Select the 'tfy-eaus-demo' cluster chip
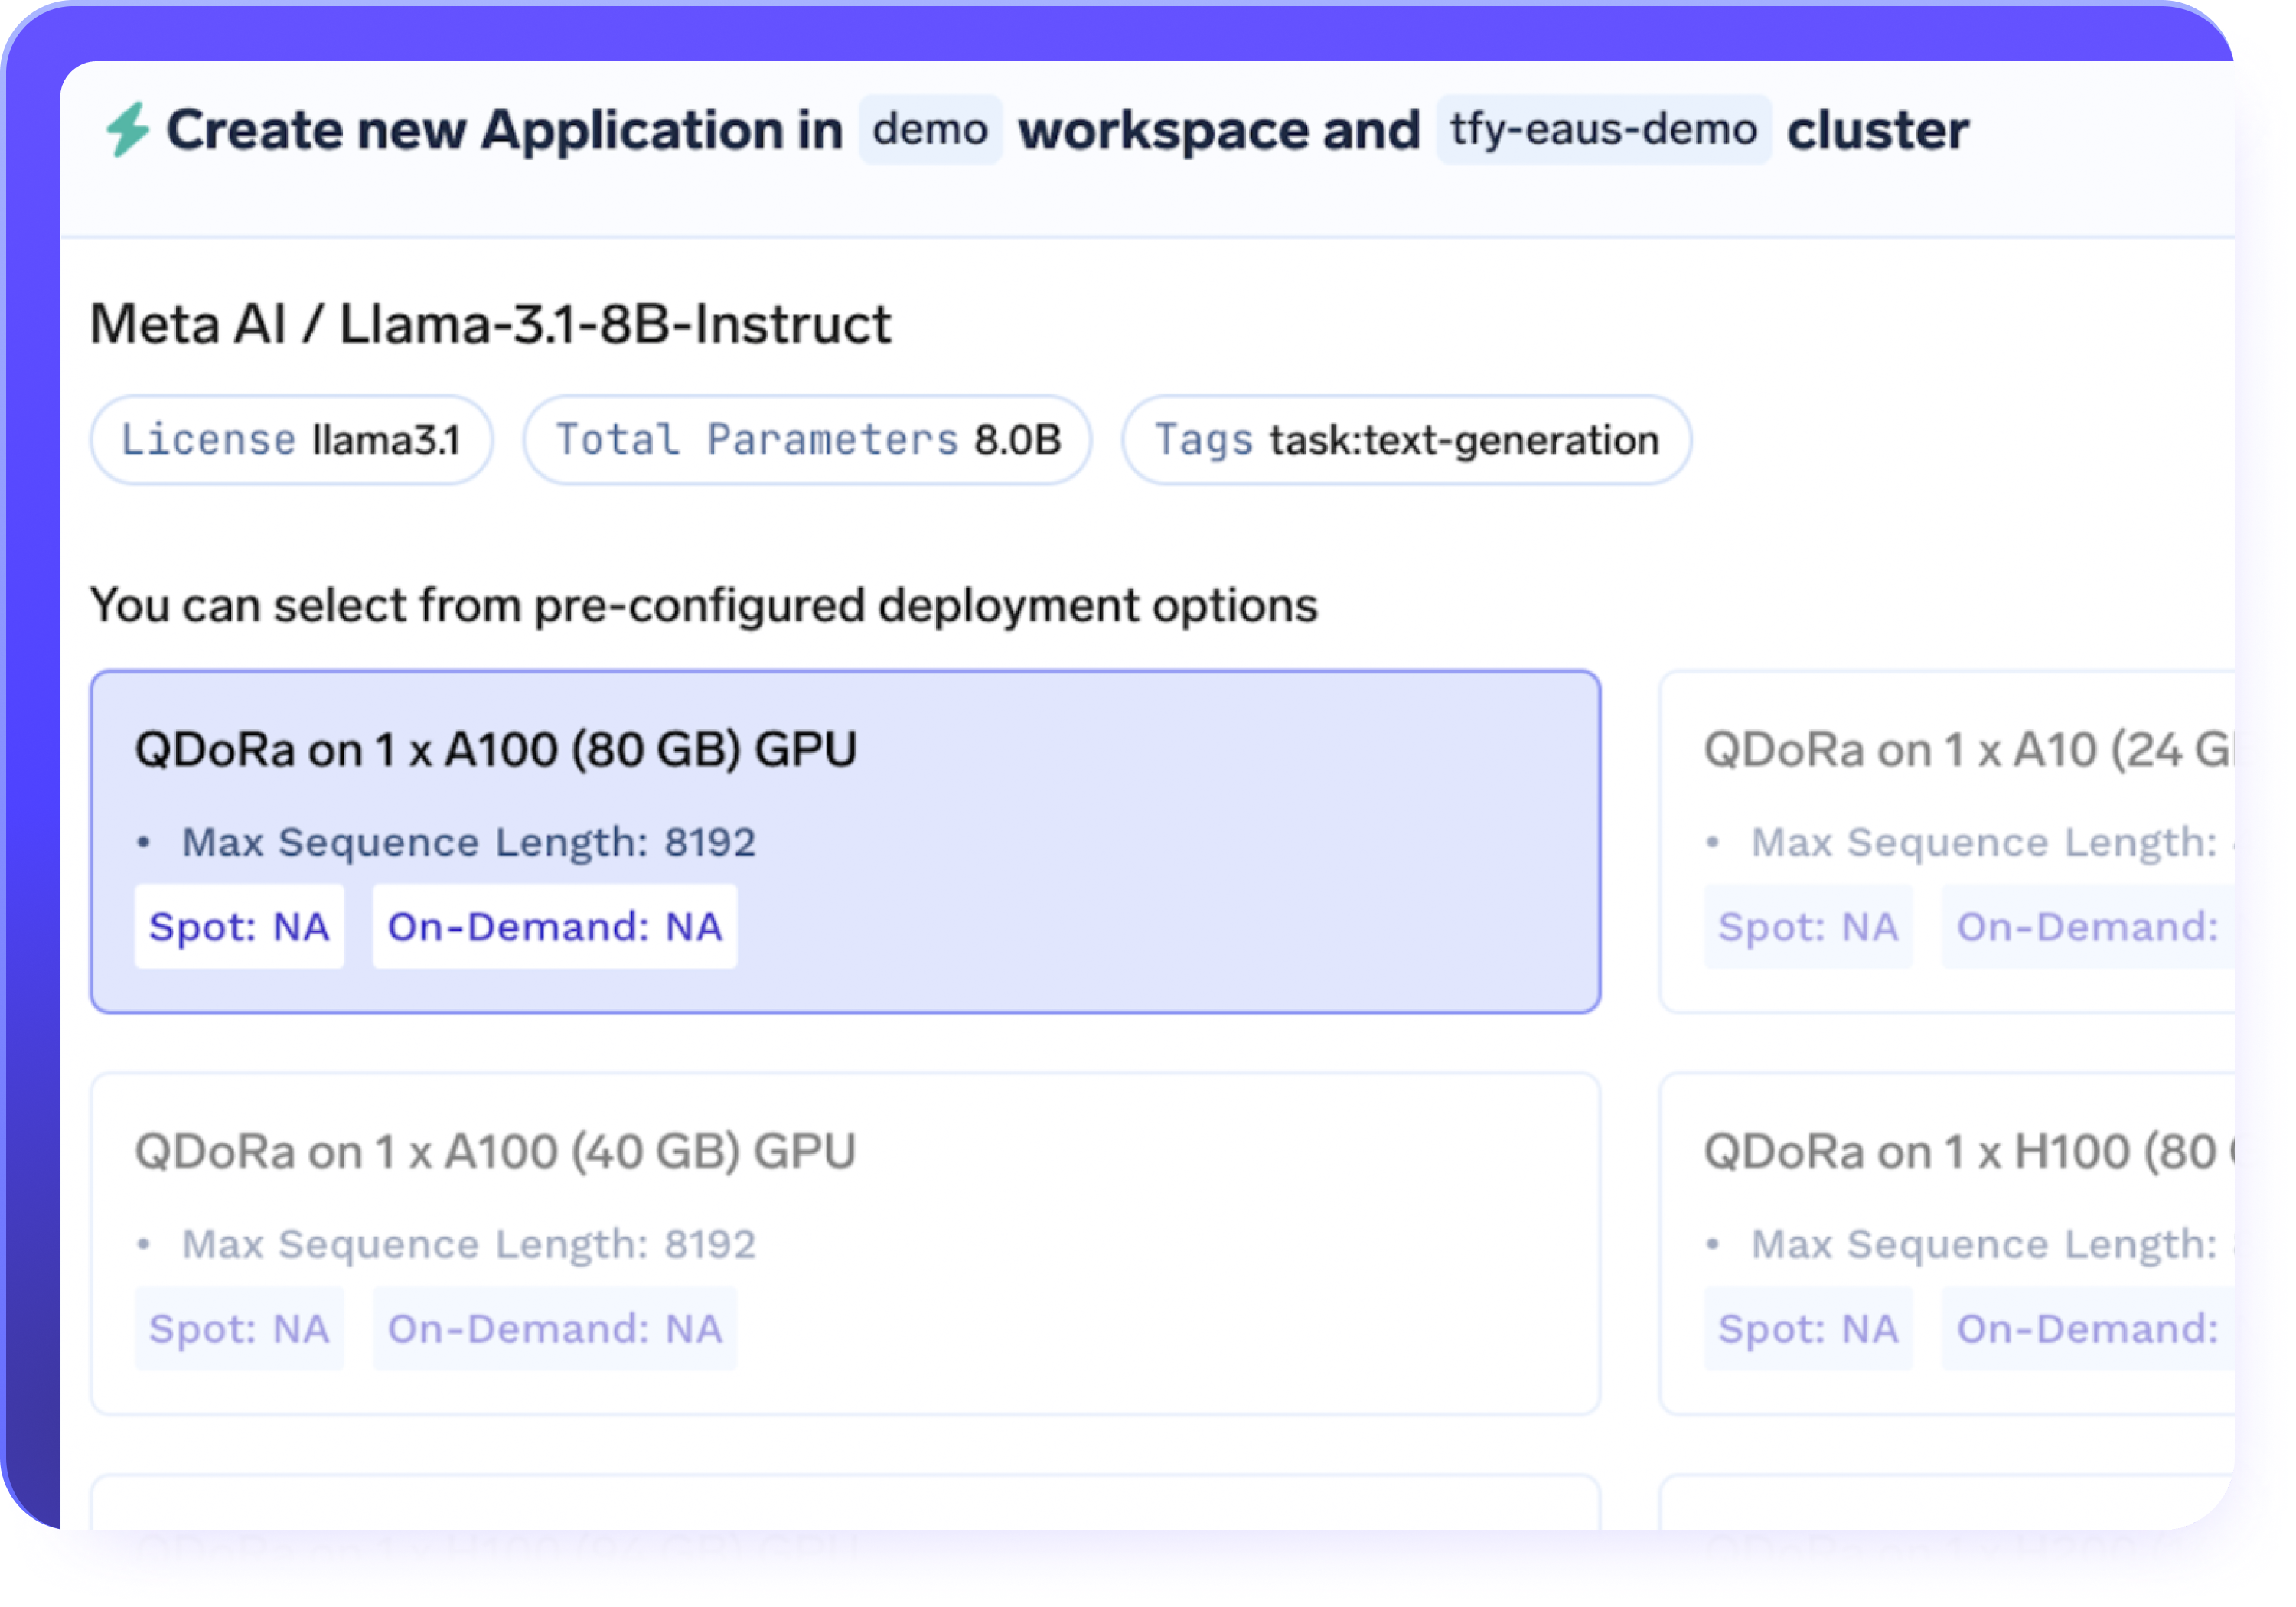 (1602, 128)
